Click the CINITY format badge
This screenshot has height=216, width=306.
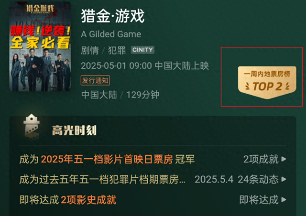coord(142,50)
